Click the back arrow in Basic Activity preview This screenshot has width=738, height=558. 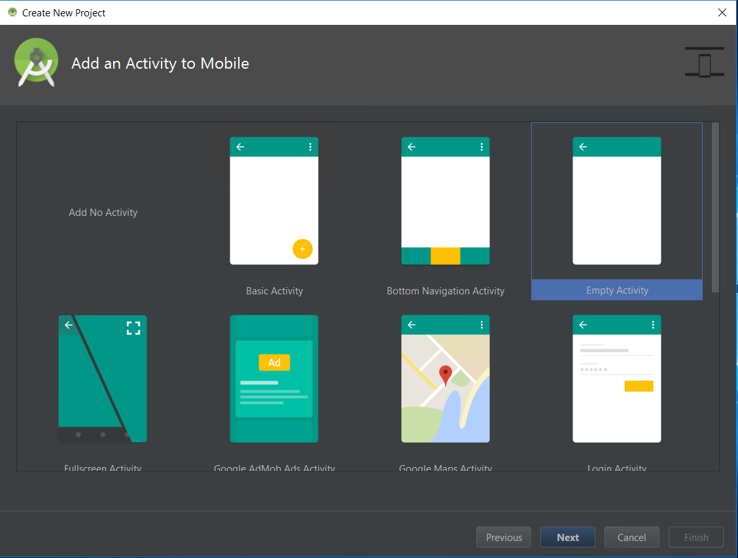click(x=240, y=147)
